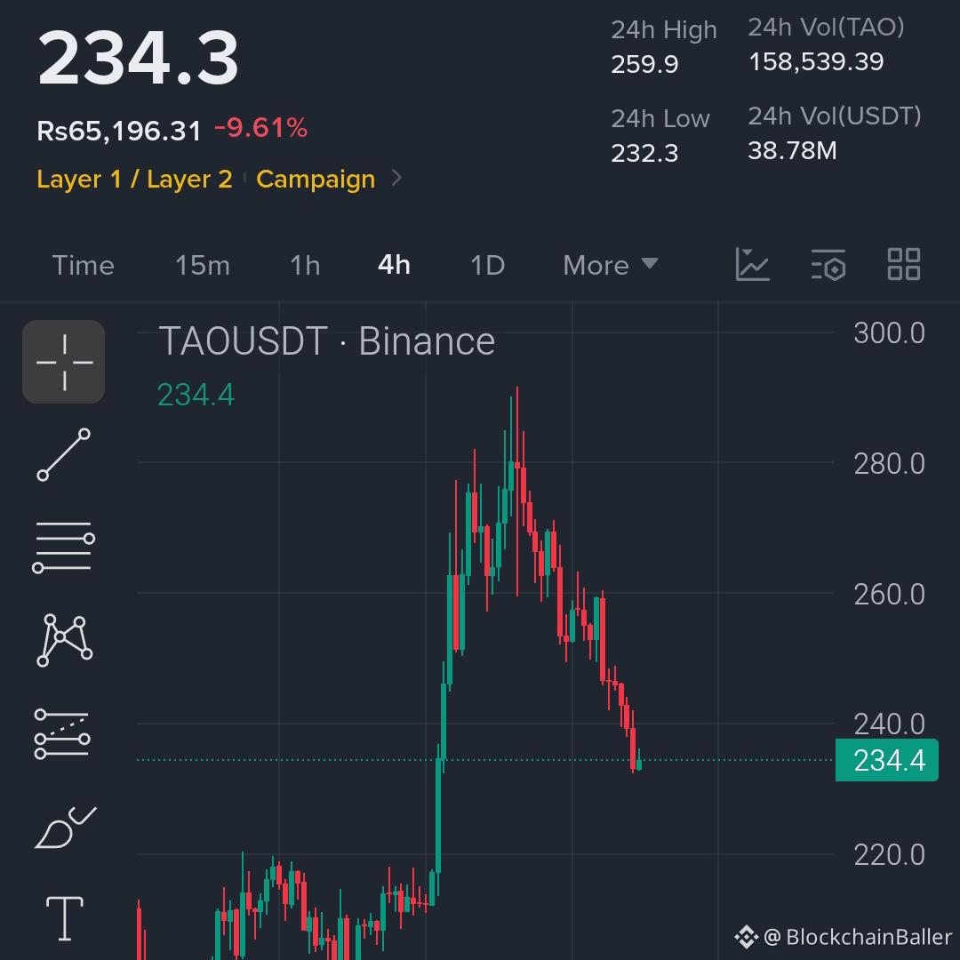
Task: Click the 24h Low value 232.3
Action: click(644, 153)
